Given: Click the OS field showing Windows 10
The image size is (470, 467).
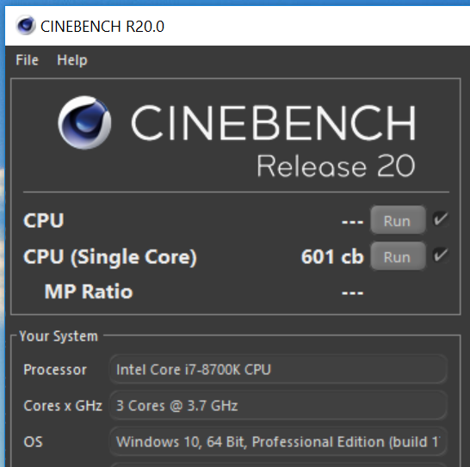Looking at the screenshot, I should pyautogui.click(x=278, y=441).
